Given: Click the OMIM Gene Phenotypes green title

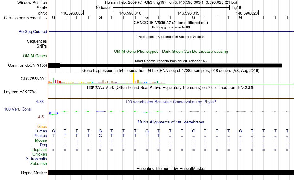Looking at the screenshot, I should pos(171,52).
